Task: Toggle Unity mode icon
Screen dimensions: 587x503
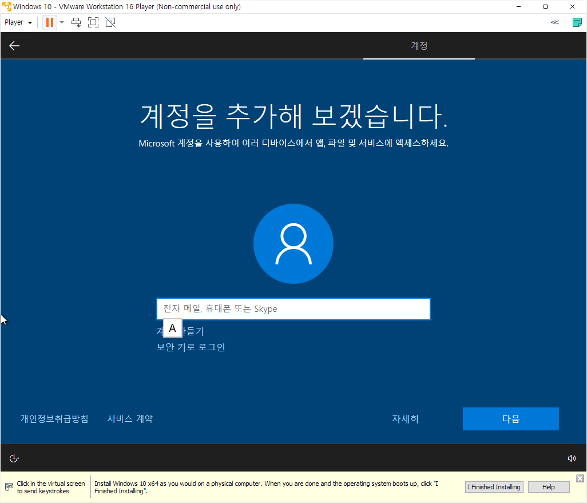Action: [x=110, y=22]
